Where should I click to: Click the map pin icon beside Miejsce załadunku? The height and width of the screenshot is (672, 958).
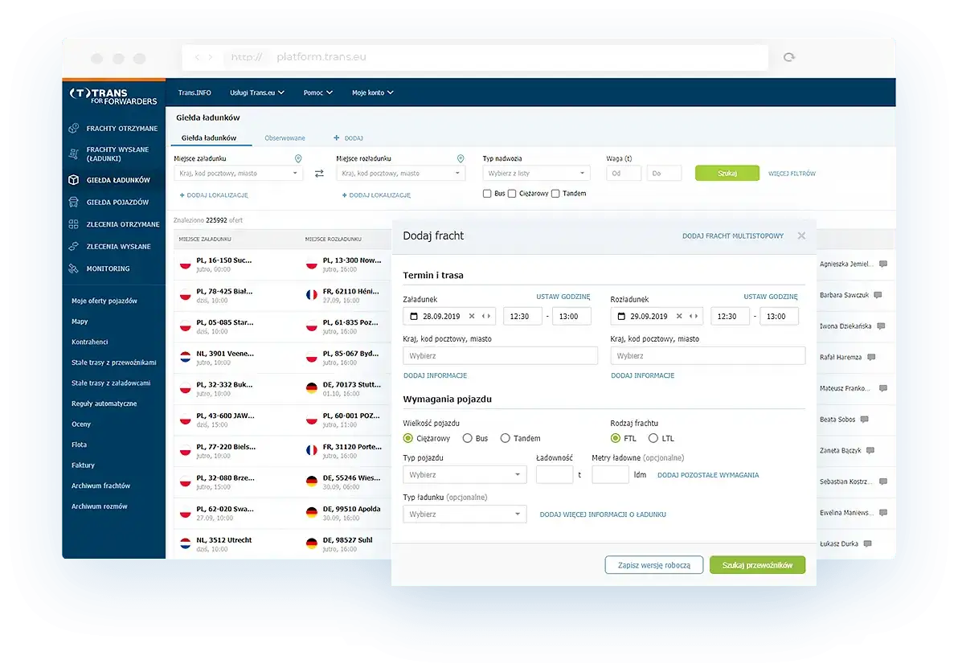[298, 159]
